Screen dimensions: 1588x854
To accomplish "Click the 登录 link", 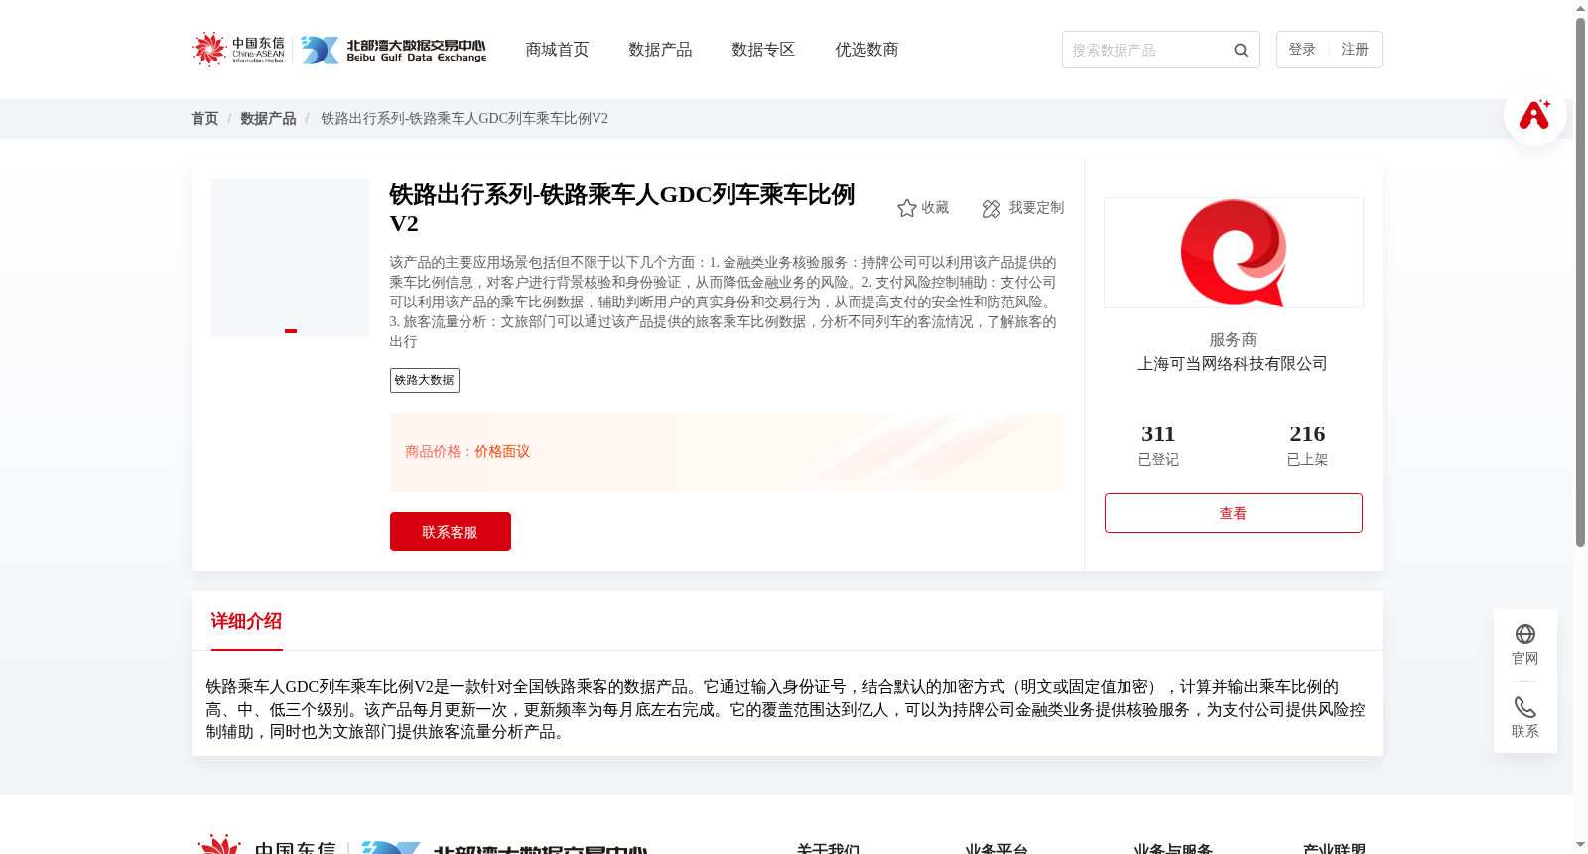I will click(1302, 50).
